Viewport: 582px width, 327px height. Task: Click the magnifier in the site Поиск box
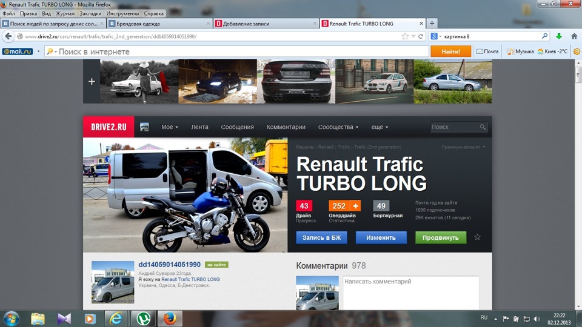[483, 127]
